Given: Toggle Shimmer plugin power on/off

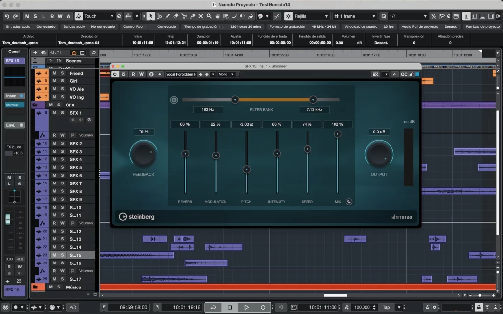Looking at the screenshot, I should point(115,74).
